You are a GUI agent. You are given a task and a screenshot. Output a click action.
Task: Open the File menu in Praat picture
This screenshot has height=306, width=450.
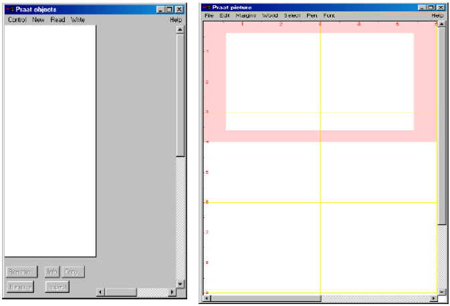(x=209, y=15)
